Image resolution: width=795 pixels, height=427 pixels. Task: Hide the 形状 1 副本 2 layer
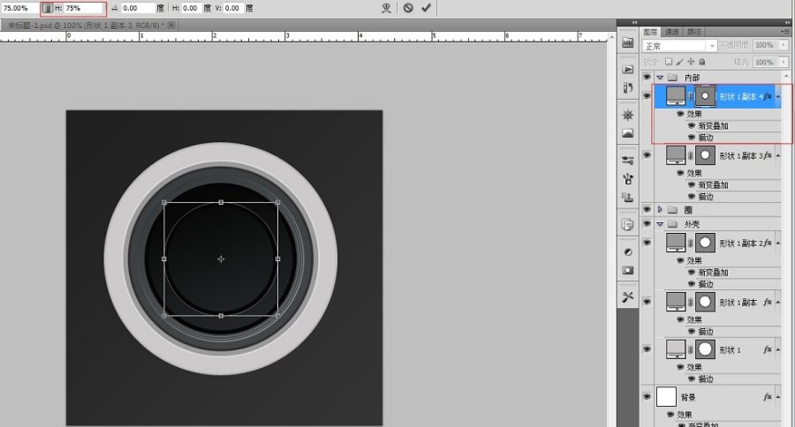647,242
